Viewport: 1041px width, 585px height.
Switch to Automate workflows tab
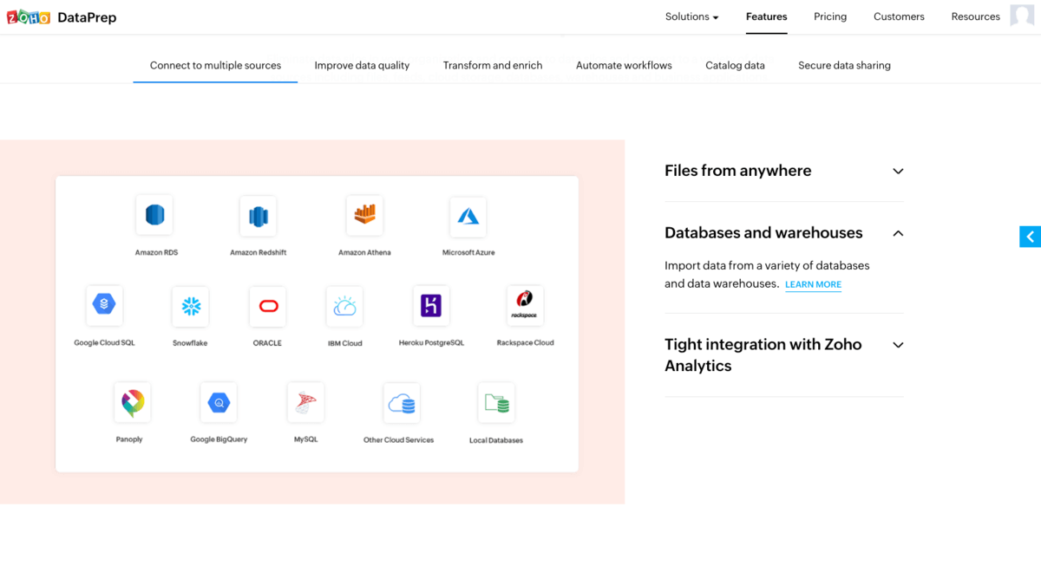pos(624,65)
